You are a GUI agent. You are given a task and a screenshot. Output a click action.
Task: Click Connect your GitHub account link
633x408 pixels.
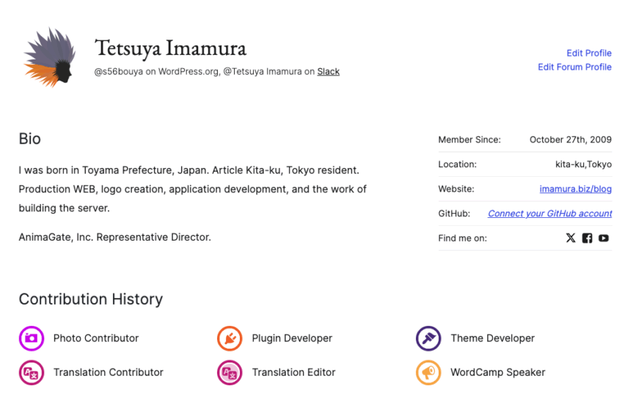point(549,214)
